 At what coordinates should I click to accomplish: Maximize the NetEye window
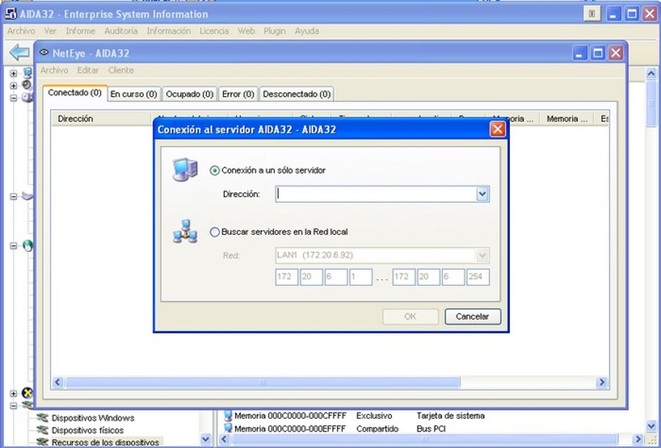point(598,53)
